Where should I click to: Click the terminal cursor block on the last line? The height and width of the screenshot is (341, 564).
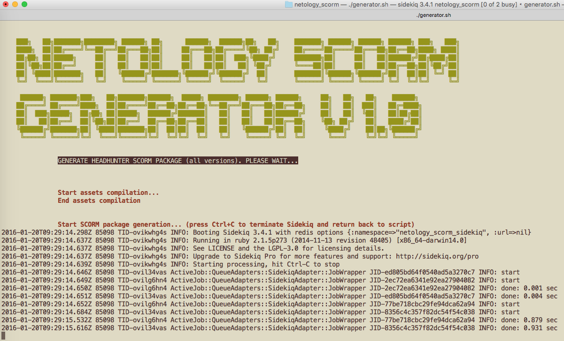click(x=3, y=336)
